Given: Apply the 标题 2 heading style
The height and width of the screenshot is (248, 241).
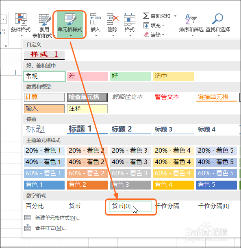Looking at the screenshot, I should 130,129.
